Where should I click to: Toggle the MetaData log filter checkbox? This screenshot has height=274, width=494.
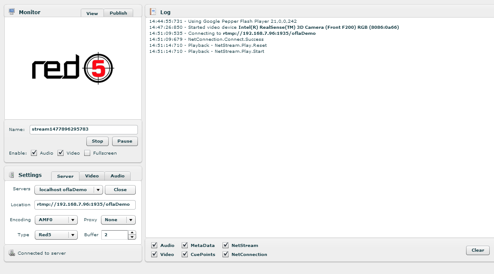pos(185,245)
